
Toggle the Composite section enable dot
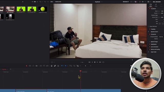pos(149,34)
